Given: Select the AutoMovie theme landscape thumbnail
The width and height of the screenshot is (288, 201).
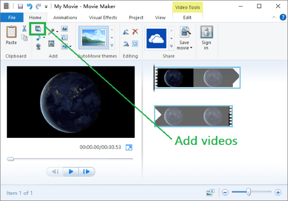Looking at the screenshot, I should (94, 38).
